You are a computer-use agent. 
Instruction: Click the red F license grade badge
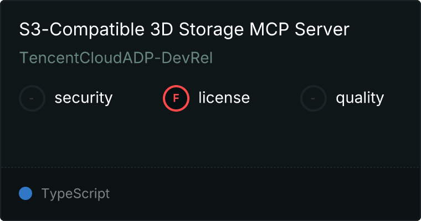pos(176,98)
